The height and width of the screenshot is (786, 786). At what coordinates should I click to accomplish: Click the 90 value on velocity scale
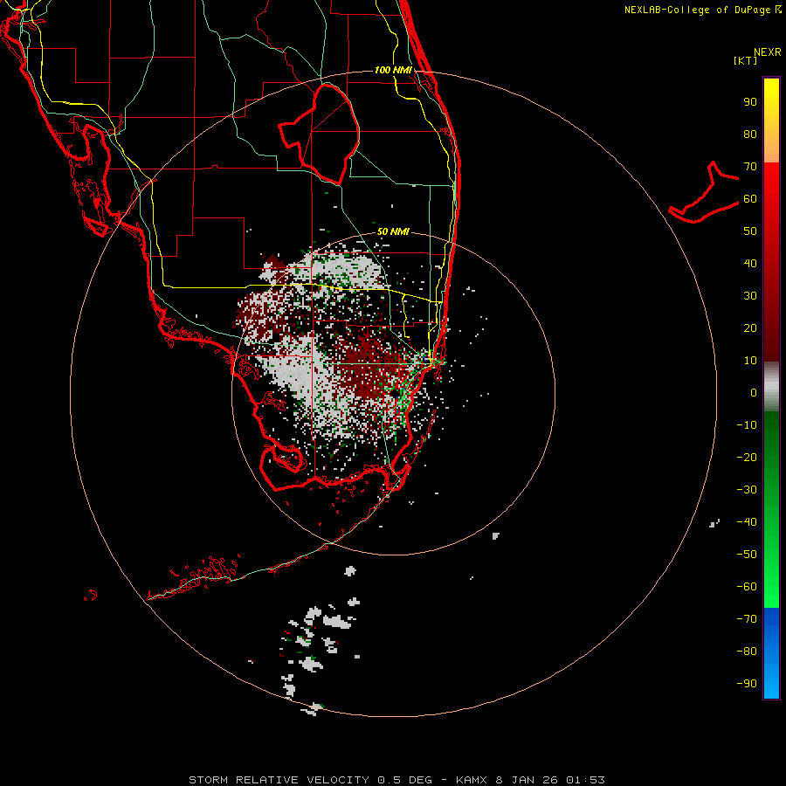[x=750, y=102]
